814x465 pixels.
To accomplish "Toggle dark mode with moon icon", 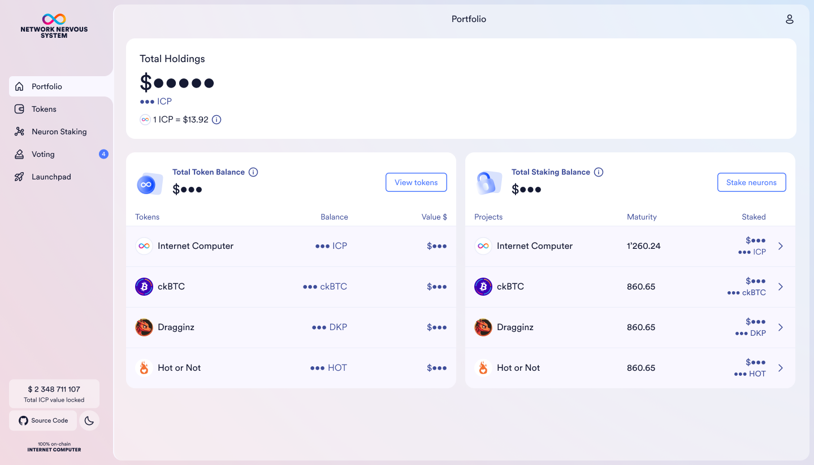I will point(89,421).
